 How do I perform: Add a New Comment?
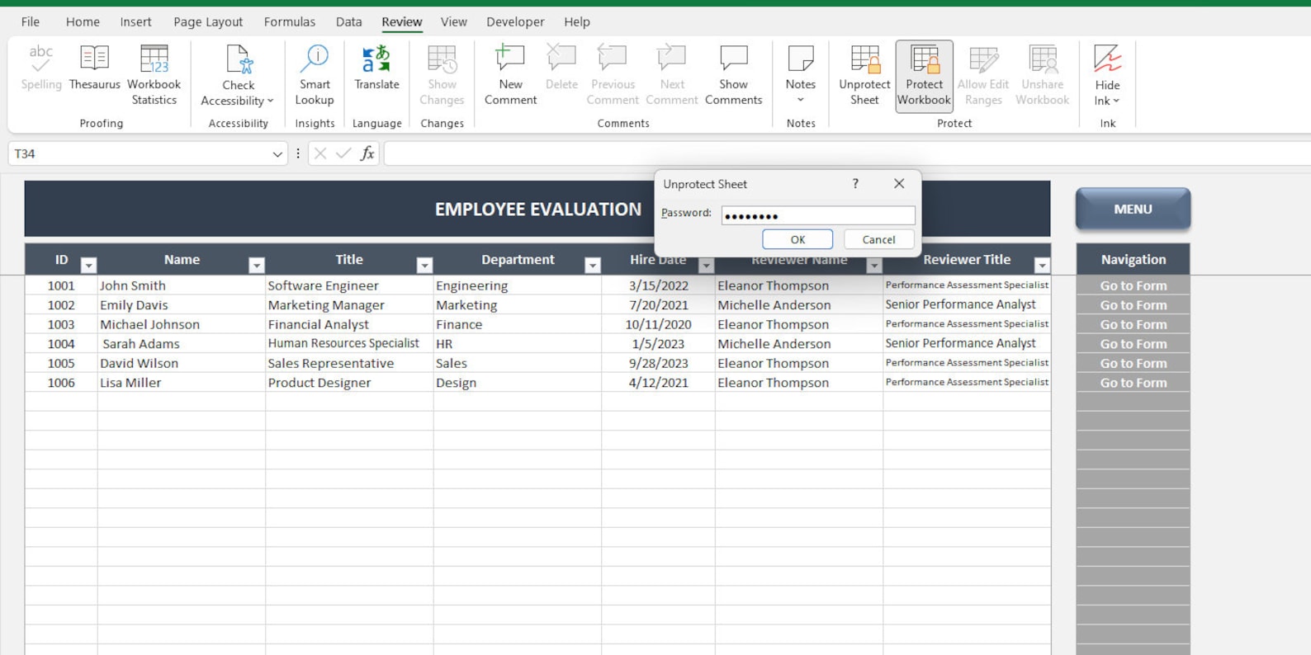(510, 75)
